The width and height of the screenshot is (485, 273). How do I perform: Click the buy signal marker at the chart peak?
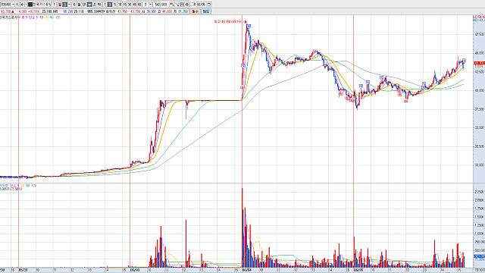tap(249, 27)
